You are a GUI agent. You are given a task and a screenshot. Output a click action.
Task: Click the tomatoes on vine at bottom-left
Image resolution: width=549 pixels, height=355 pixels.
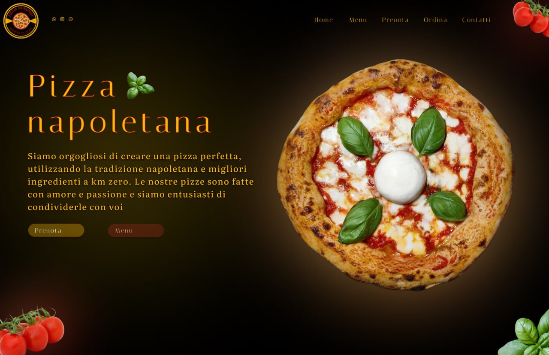31,331
